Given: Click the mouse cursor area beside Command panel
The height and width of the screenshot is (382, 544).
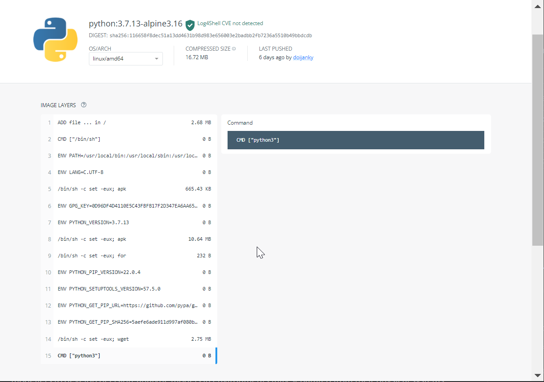Looking at the screenshot, I should click(x=259, y=252).
